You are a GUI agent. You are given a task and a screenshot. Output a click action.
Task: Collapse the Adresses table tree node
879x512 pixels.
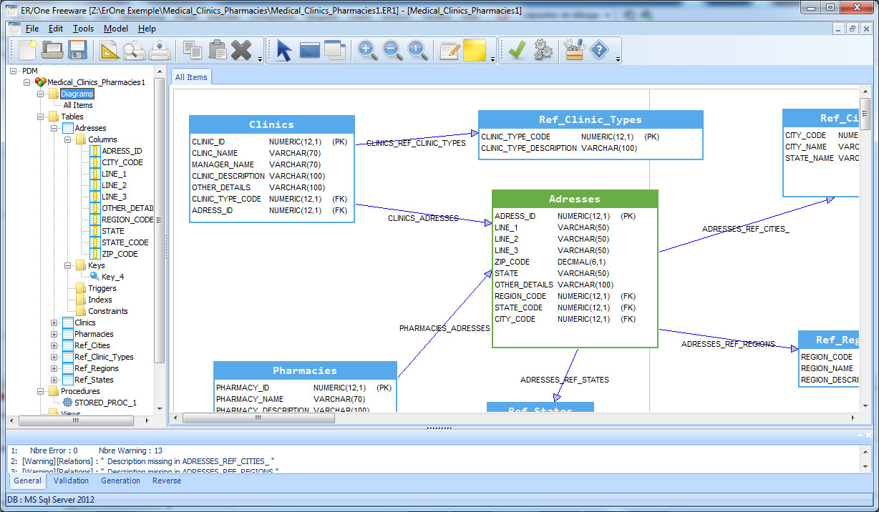[x=54, y=128]
